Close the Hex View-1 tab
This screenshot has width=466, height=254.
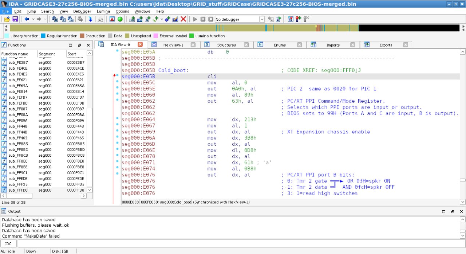point(193,45)
